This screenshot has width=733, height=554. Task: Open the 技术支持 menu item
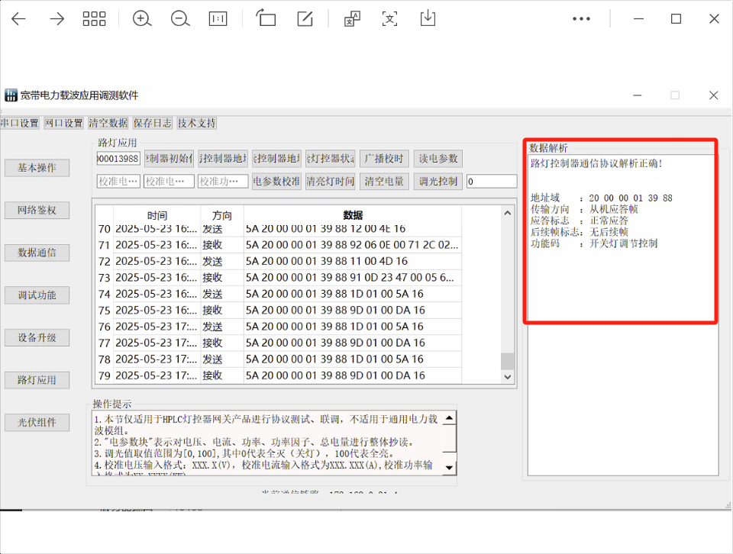(x=195, y=122)
